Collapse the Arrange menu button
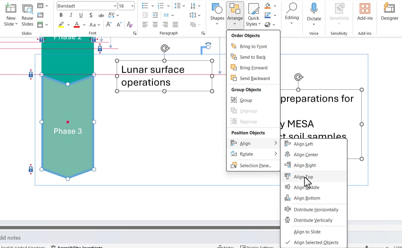The height and width of the screenshot is (248, 402). (235, 15)
